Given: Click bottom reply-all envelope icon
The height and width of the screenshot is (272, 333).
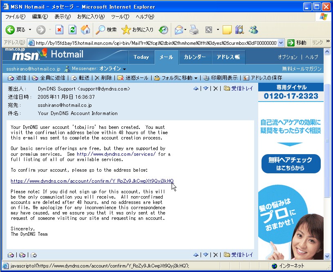Looking at the screenshot, I should [x=22, y=255].
